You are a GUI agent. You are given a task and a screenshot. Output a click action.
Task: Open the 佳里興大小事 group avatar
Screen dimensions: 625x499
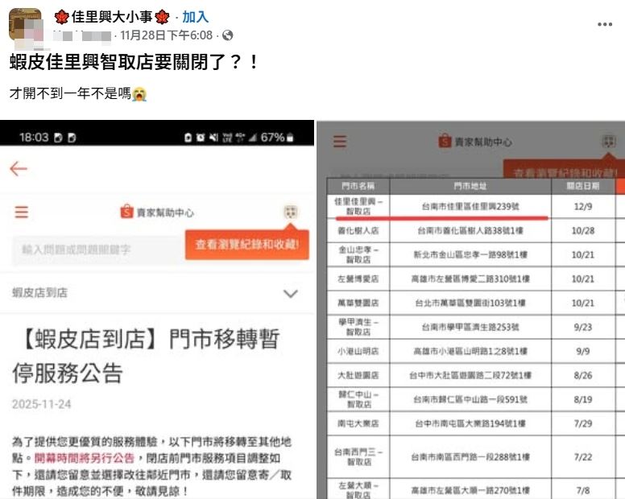[25, 24]
